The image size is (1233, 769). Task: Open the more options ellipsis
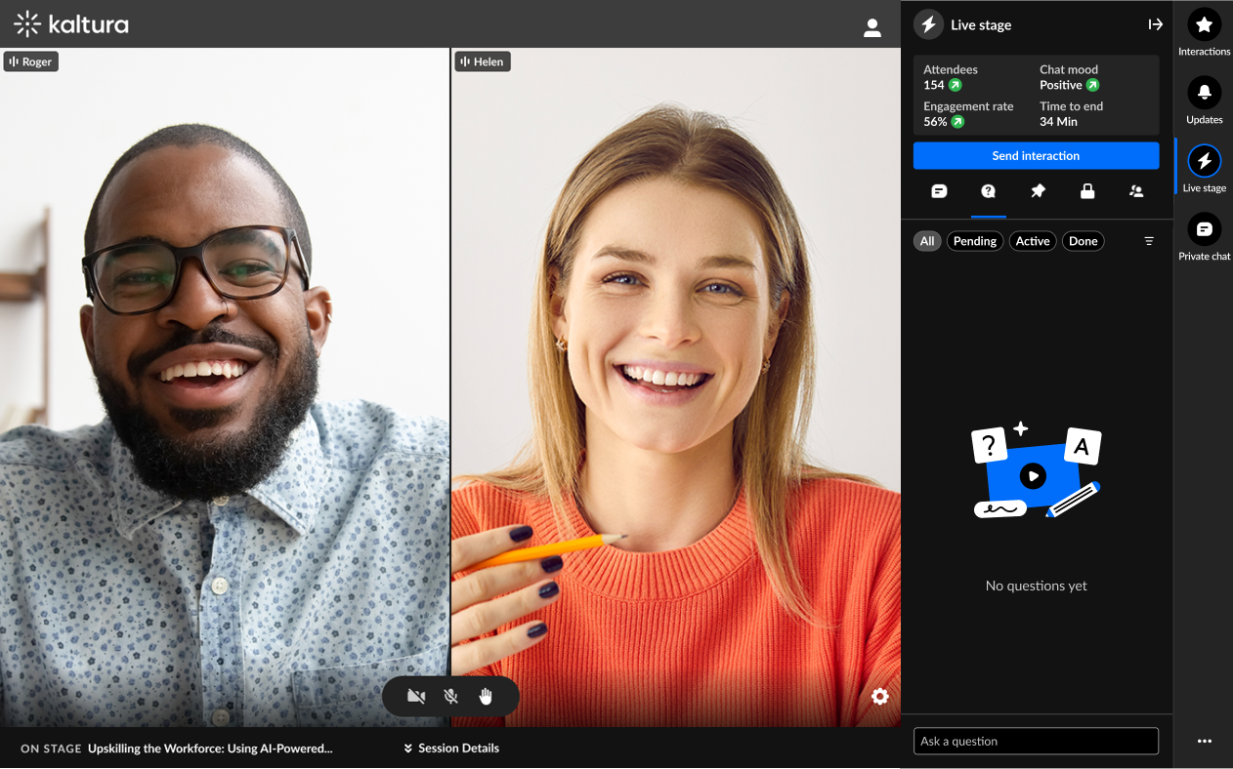point(1204,742)
